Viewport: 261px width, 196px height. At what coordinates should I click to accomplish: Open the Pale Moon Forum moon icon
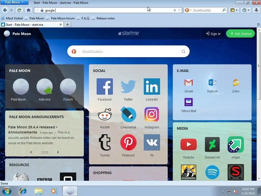click(x=68, y=87)
